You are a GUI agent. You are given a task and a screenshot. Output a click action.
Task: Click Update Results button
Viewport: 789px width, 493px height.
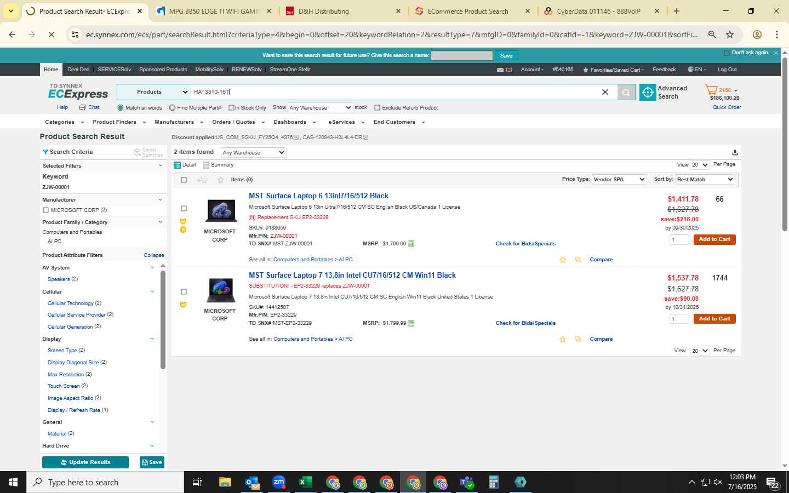(85, 462)
